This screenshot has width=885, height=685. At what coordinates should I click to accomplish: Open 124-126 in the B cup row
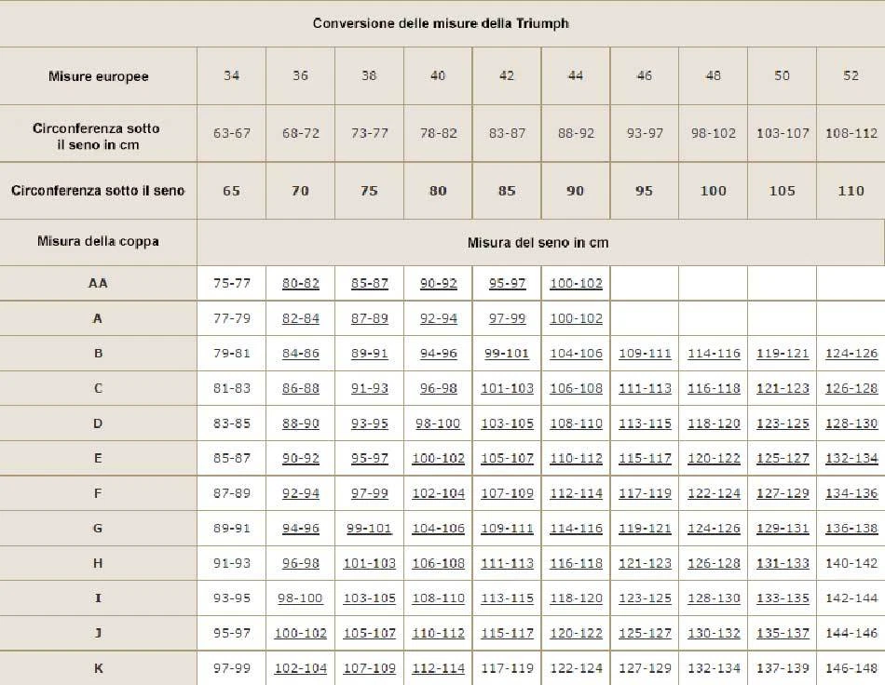851,354
